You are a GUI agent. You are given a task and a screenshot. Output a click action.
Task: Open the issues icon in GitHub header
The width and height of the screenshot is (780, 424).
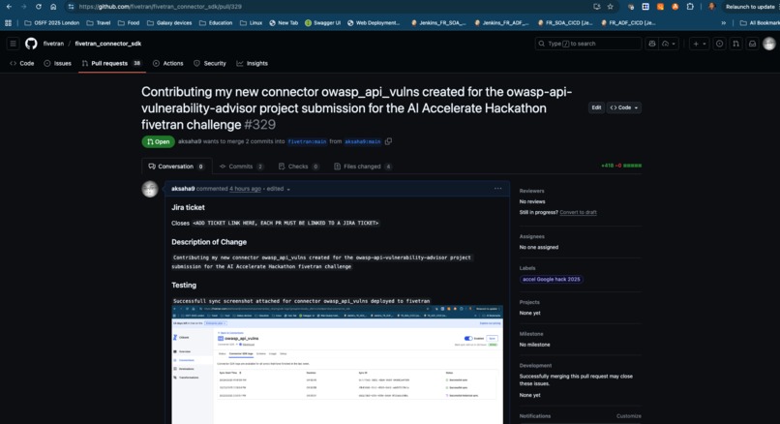point(719,44)
